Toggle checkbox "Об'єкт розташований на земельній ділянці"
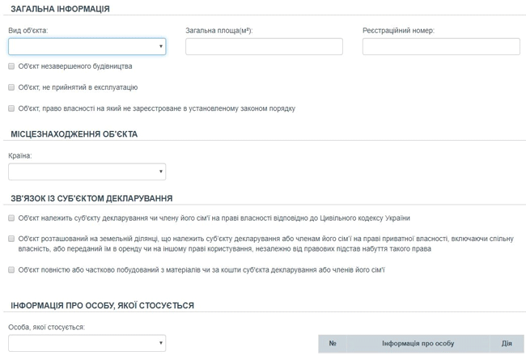This screenshot has height=360, width=526. point(11,239)
